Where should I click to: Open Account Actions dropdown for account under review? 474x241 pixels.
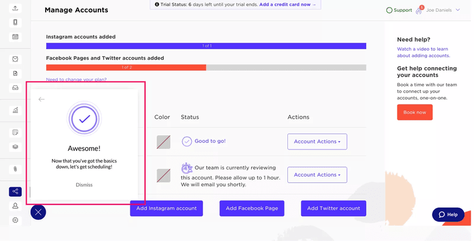pyautogui.click(x=317, y=175)
